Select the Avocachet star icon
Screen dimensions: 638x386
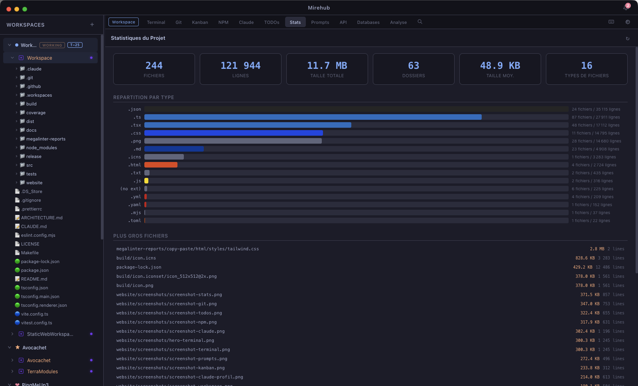[x=18, y=347]
